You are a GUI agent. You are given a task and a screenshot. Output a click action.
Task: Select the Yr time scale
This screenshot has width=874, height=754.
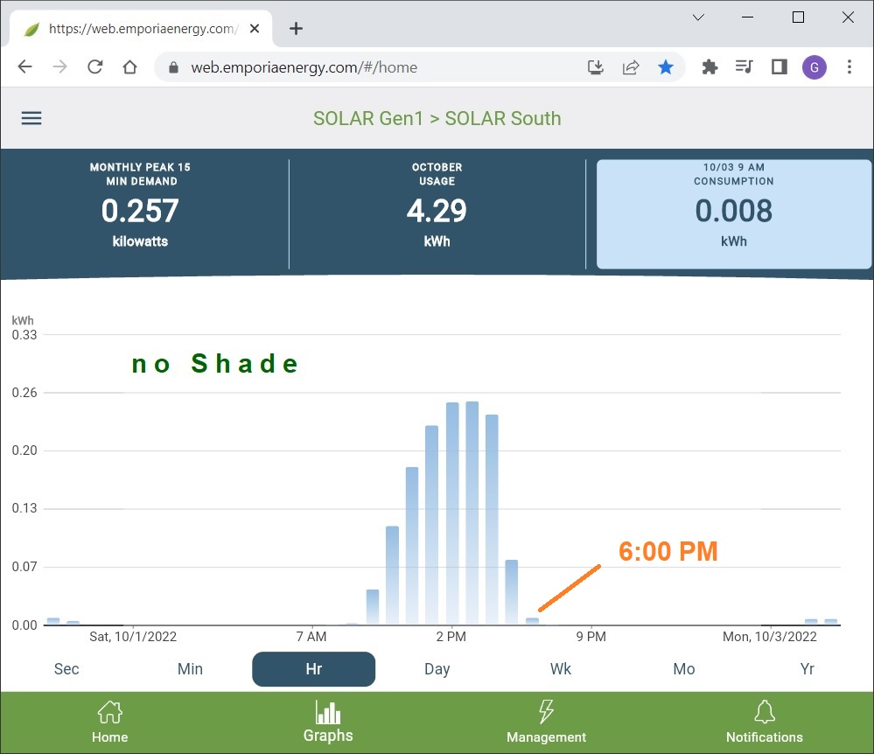[x=807, y=669]
